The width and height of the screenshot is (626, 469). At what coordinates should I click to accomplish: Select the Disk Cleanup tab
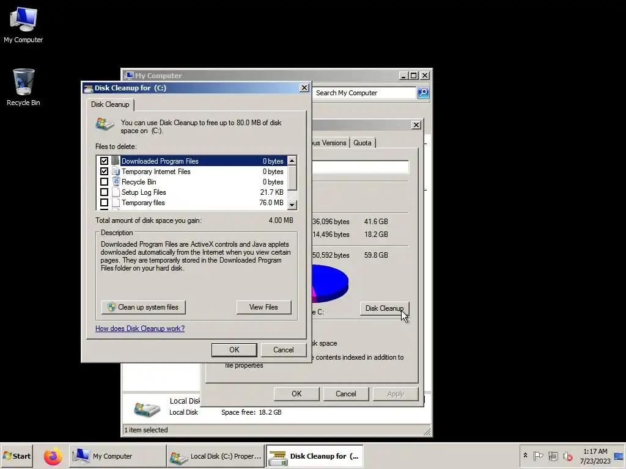pyautogui.click(x=110, y=104)
